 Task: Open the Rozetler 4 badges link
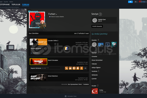tap(95, 40)
